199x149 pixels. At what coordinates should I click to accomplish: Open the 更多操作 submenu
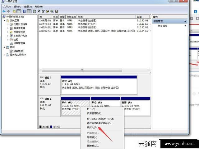point(170,26)
